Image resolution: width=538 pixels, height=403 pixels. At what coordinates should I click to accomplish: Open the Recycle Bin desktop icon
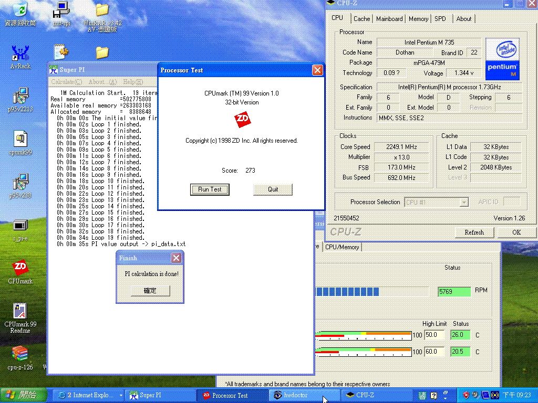click(x=20, y=14)
